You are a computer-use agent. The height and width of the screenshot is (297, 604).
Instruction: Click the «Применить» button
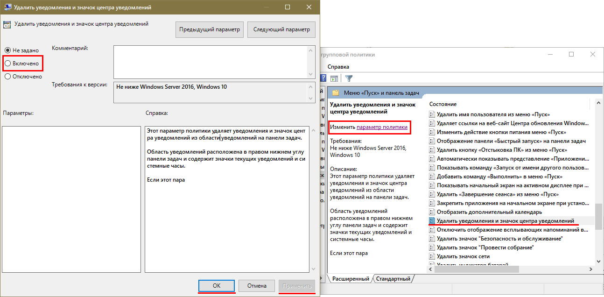[x=297, y=286]
